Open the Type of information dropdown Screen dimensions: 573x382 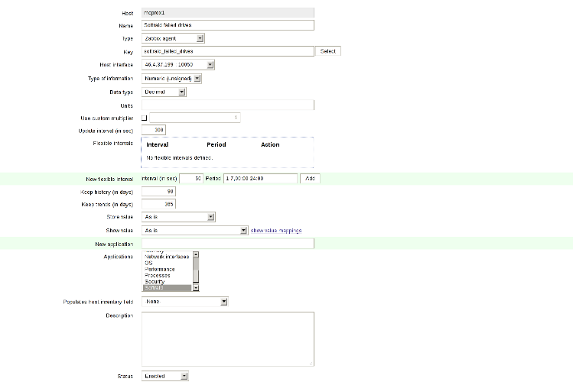171,78
